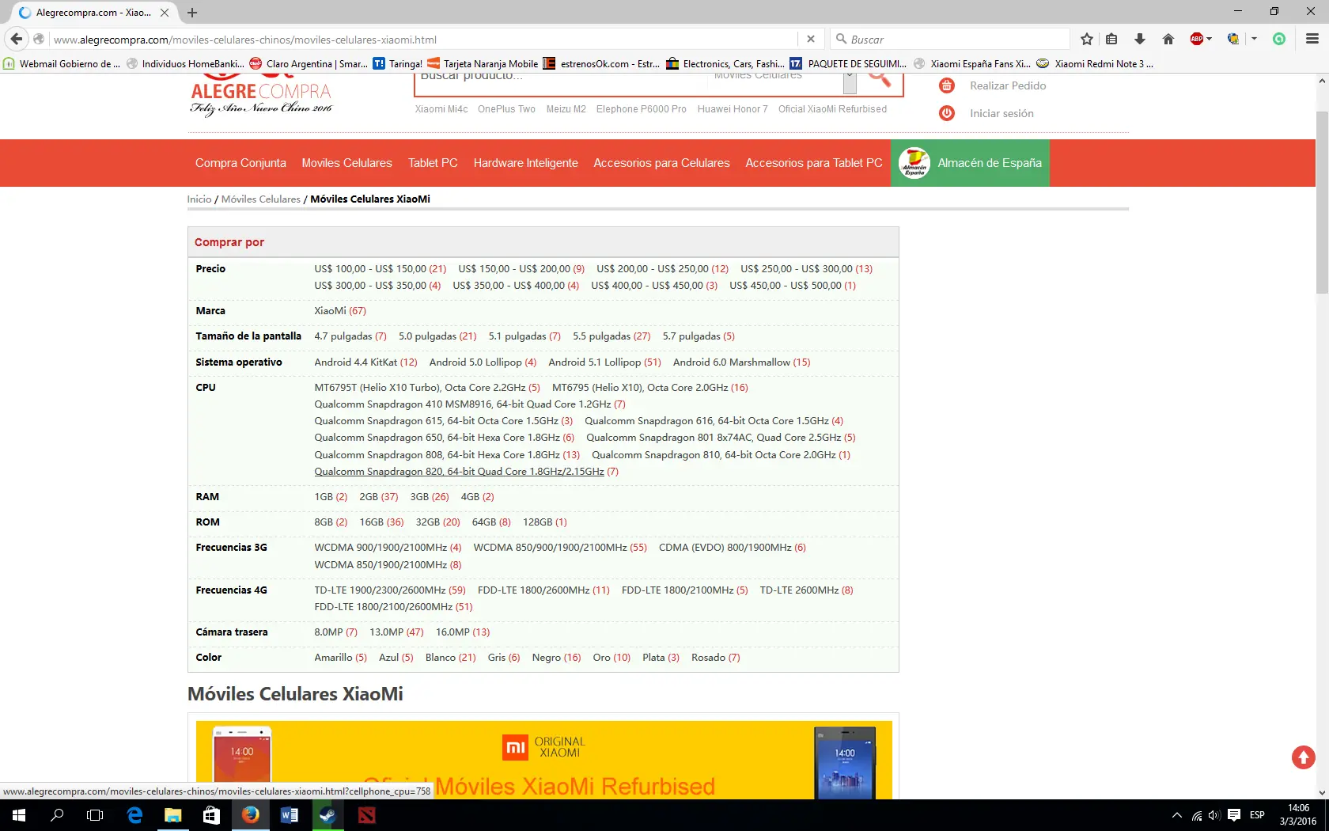
Task: Bookmark this page with the star icon
Action: 1087,39
